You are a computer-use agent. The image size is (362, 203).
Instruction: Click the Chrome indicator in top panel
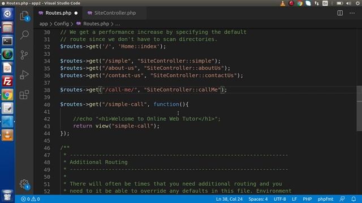[x=300, y=3]
